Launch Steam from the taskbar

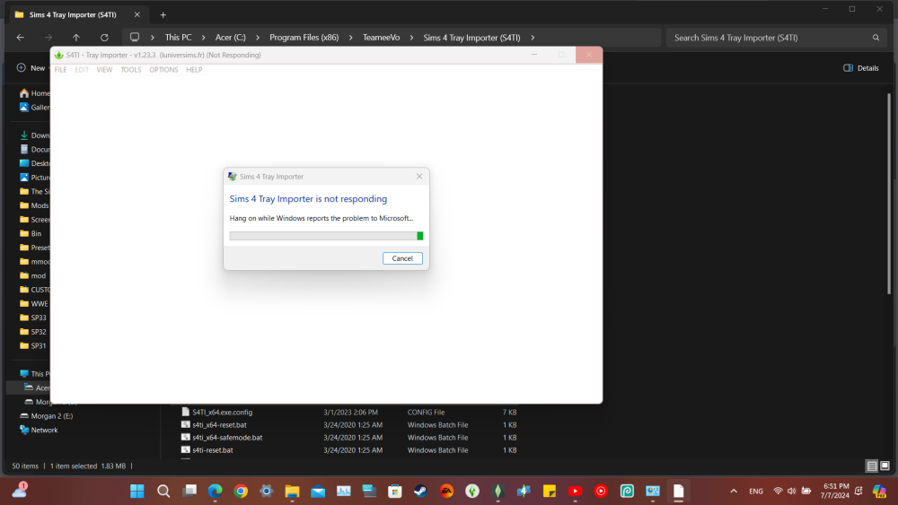pos(420,491)
